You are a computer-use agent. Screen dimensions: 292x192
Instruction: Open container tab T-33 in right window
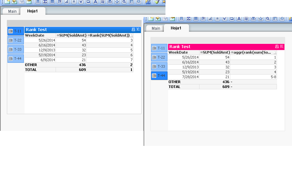(159, 66)
